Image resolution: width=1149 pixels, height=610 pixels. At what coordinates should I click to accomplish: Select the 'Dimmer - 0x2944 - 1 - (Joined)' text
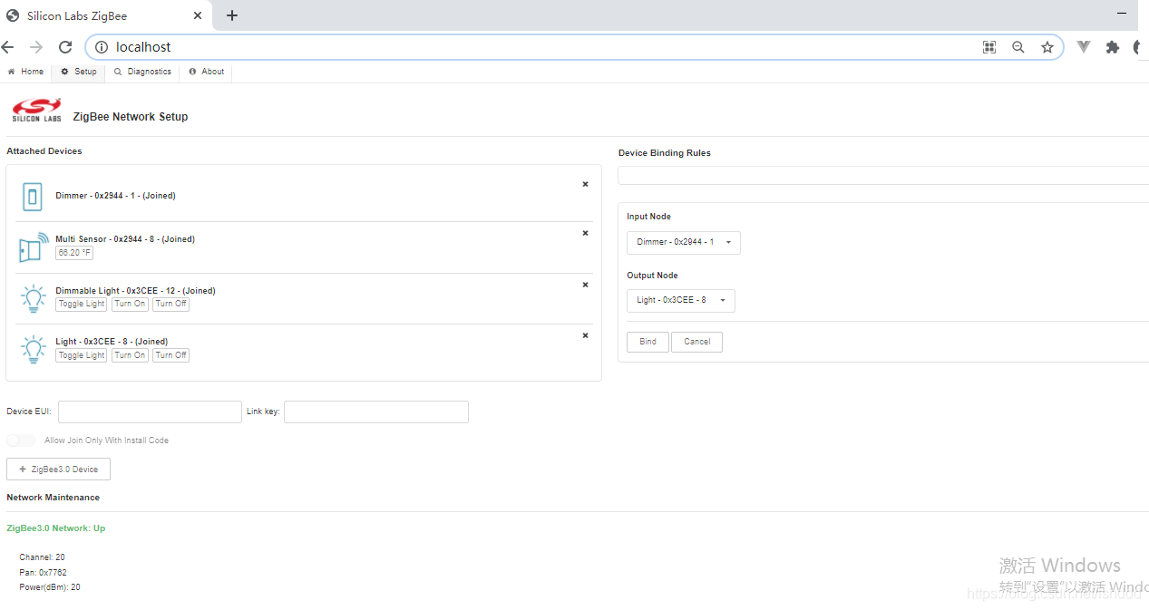pos(115,196)
